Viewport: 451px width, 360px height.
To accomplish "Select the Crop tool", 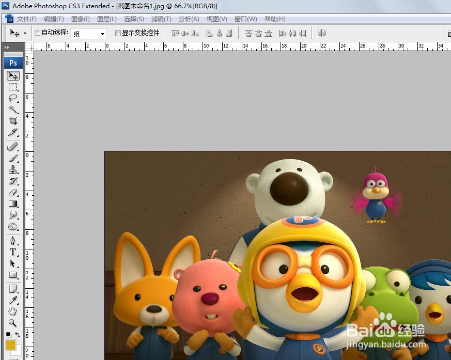I will click(13, 121).
